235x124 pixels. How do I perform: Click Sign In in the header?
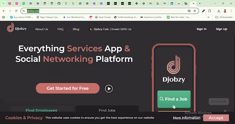(202, 29)
